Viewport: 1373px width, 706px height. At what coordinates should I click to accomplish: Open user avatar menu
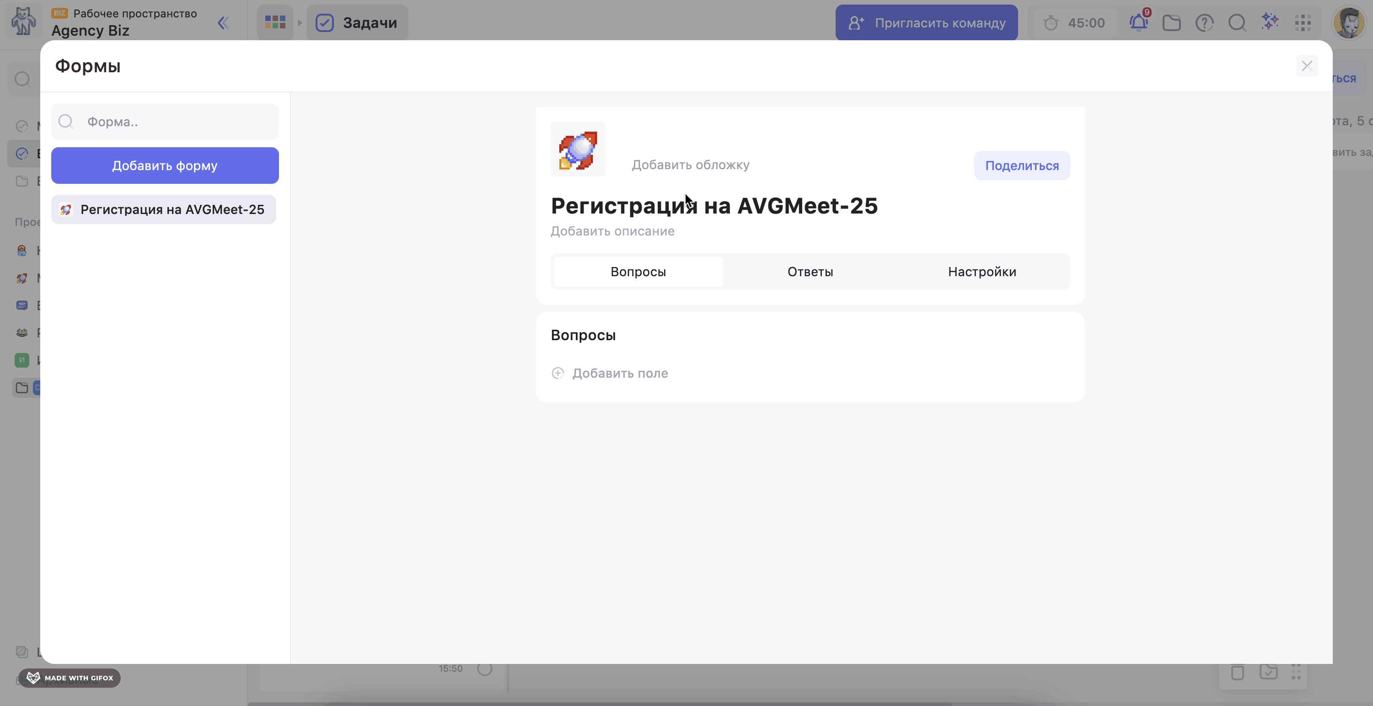[x=1348, y=23]
